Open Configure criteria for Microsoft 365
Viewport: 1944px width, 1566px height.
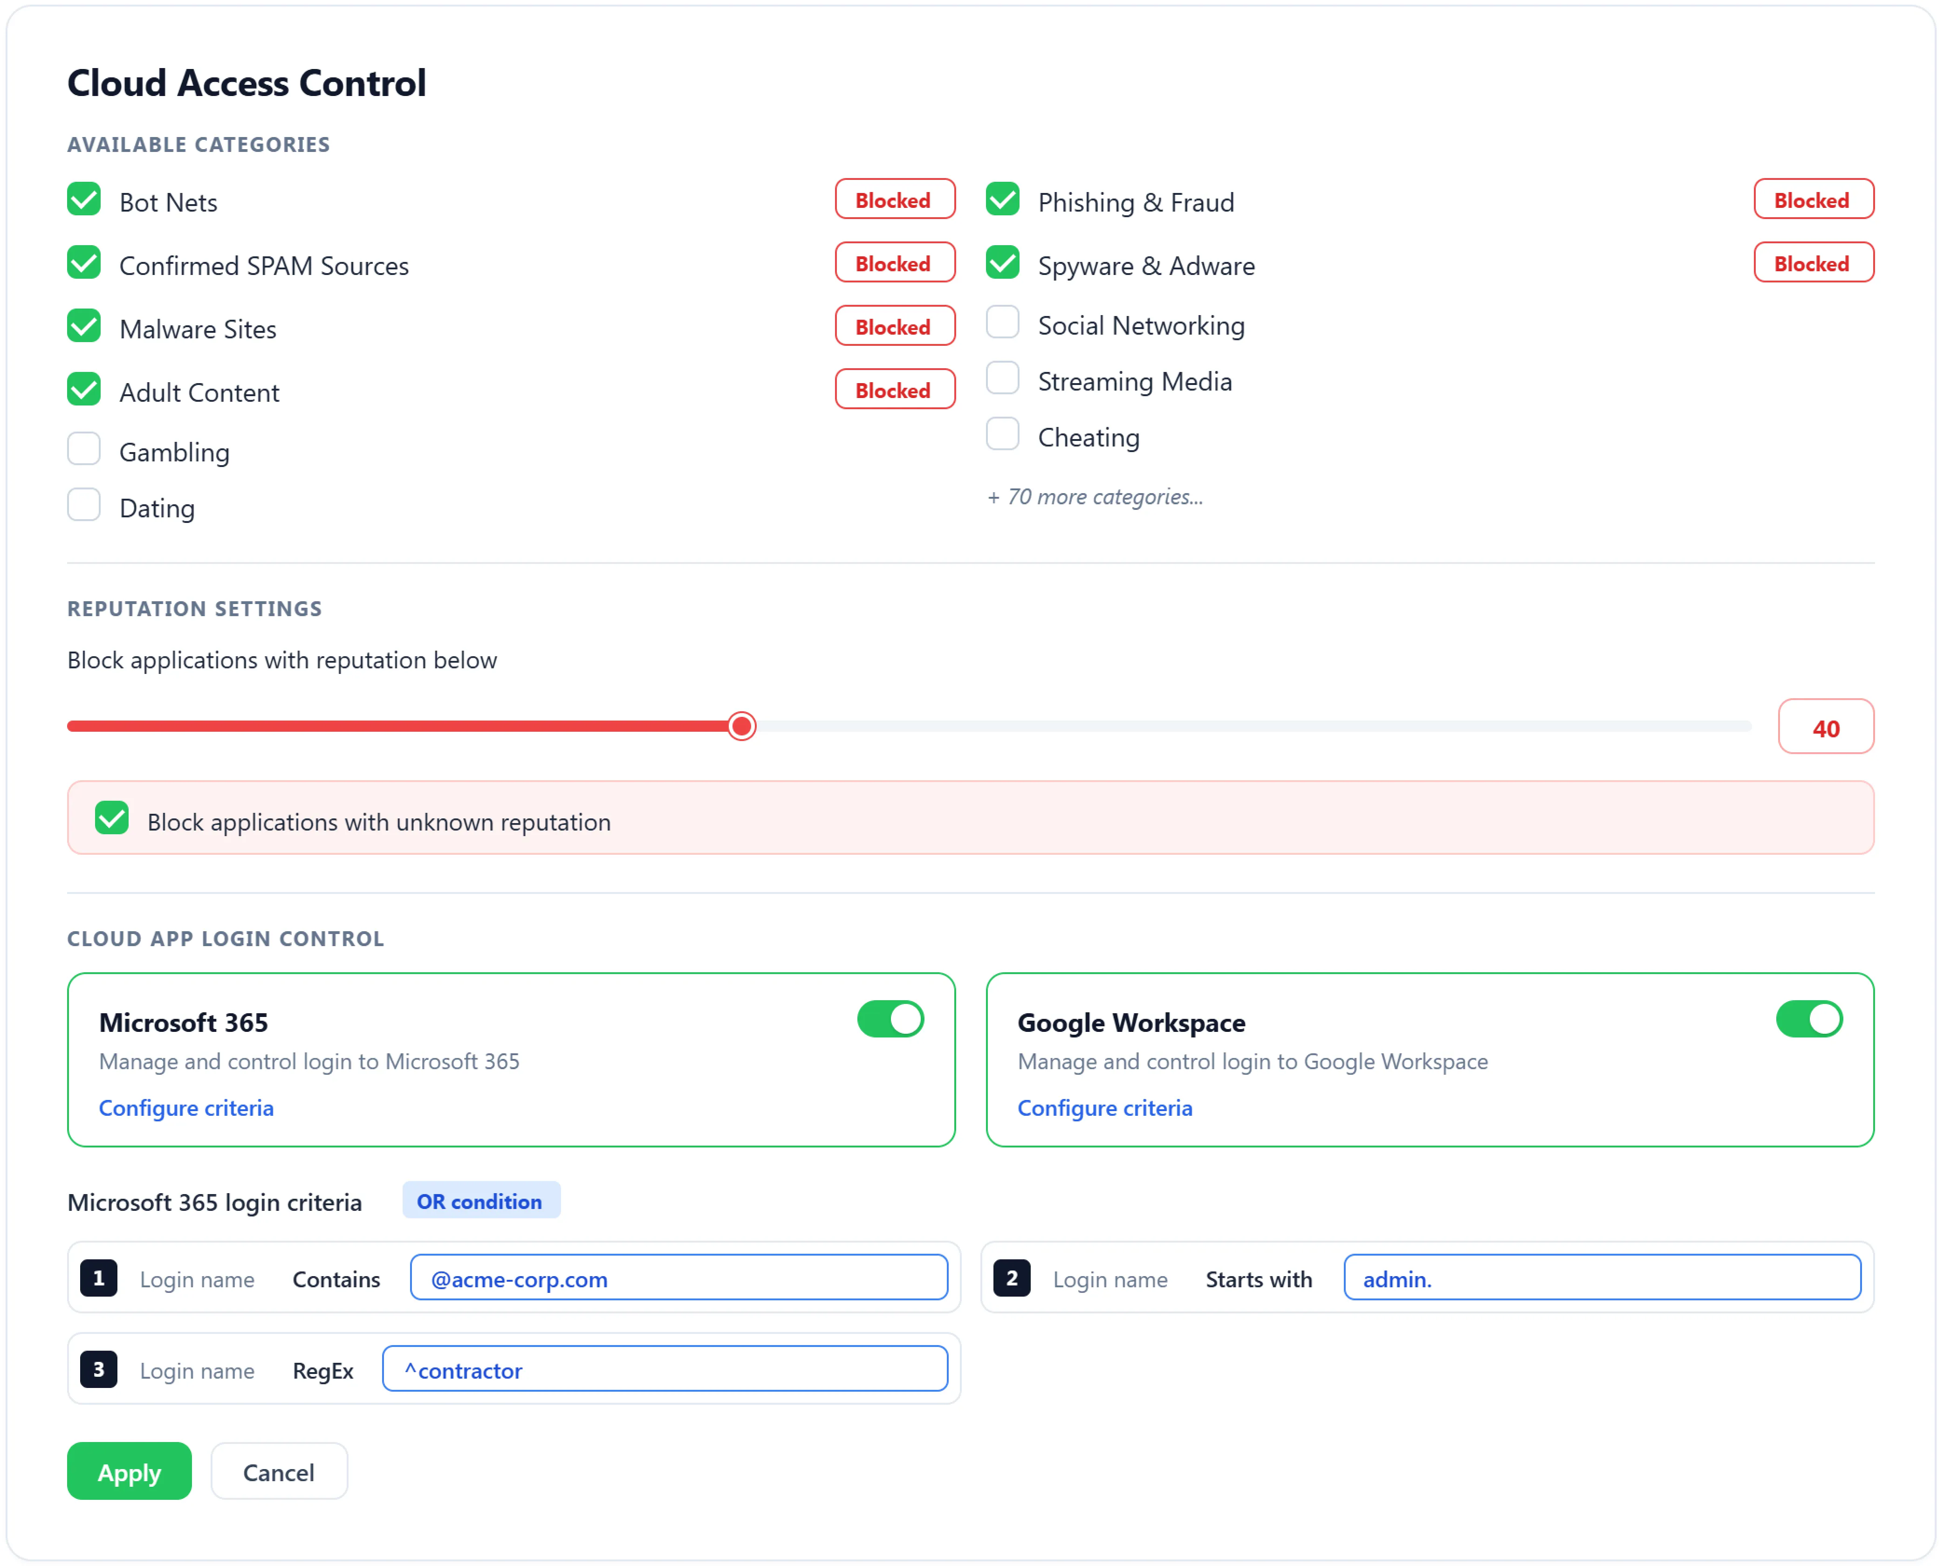pos(186,1108)
